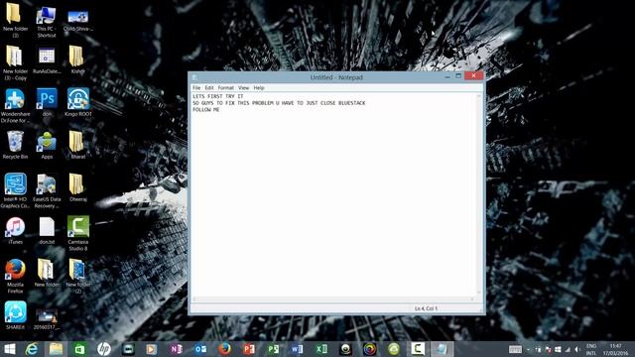Launch Internet Explorer from the taskbar
635x357 pixels.
click(32, 349)
